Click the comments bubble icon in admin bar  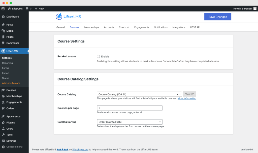[x=27, y=8]
